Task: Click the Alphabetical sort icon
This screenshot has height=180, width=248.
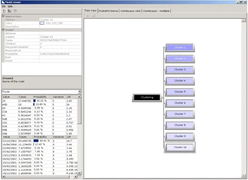Action: click(9, 11)
